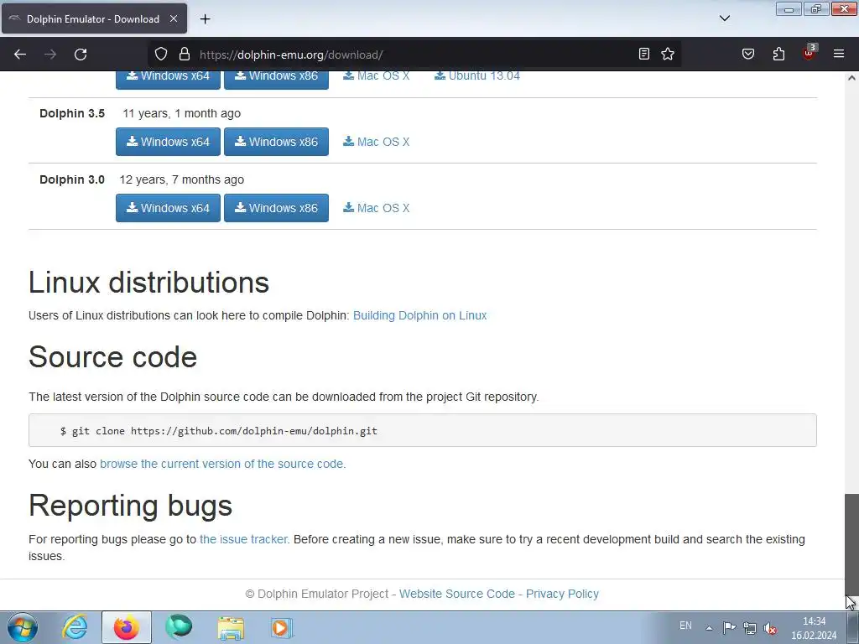Screen dimensions: 859x644
Task: Open the clock showing 14:34
Action: (814, 628)
